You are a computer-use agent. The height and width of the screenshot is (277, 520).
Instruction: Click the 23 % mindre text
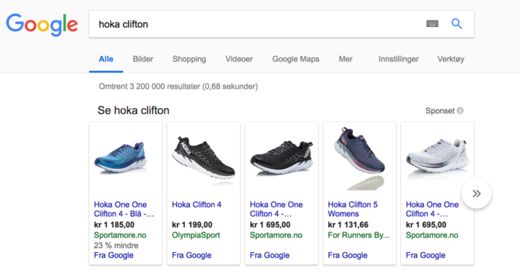[116, 245]
